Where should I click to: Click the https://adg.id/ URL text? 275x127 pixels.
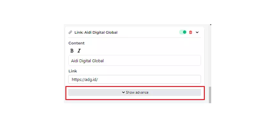[x=85, y=79]
